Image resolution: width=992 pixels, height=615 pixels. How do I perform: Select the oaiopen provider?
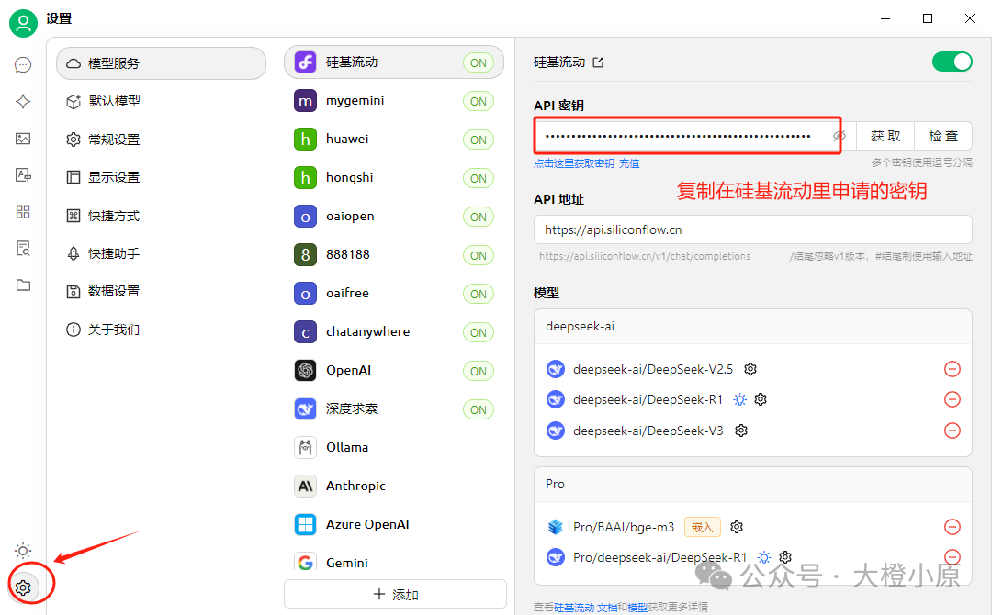[x=394, y=217]
